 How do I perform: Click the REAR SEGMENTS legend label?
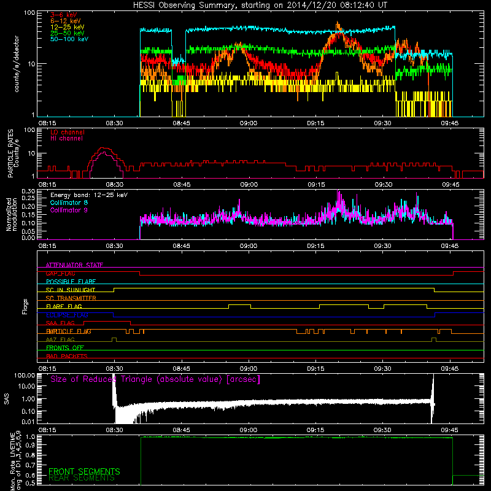(82, 478)
